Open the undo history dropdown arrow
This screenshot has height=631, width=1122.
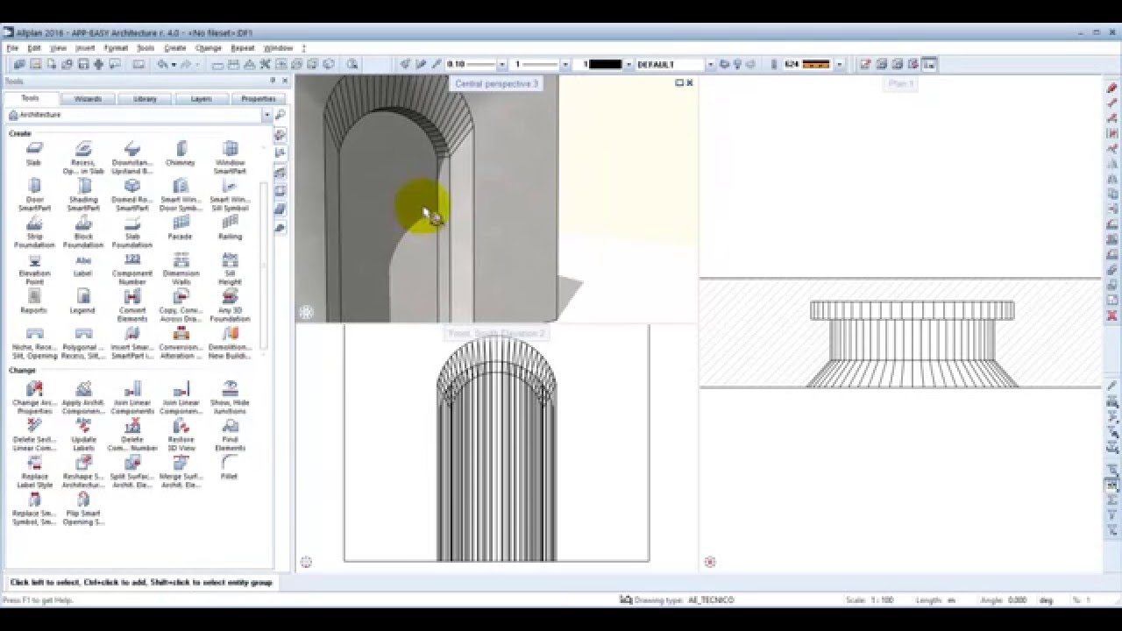pyautogui.click(x=174, y=64)
